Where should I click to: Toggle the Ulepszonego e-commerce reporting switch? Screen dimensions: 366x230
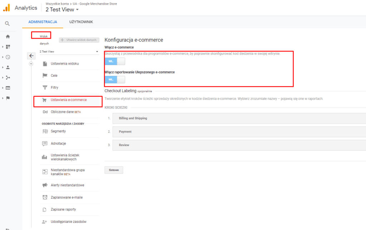point(115,79)
